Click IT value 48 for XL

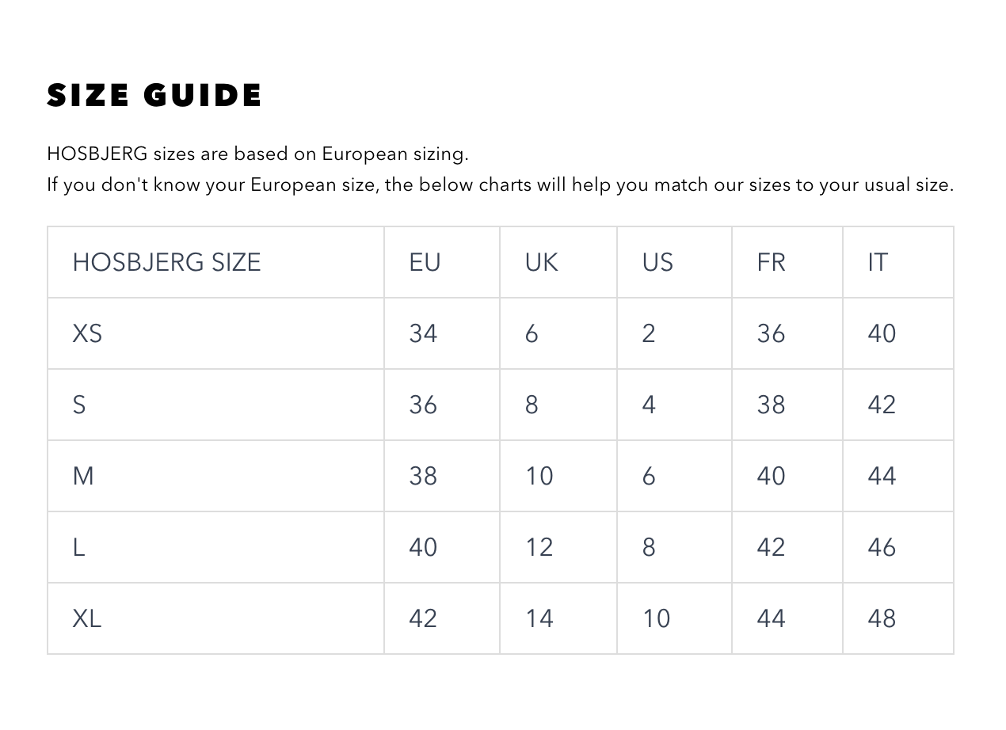(882, 618)
